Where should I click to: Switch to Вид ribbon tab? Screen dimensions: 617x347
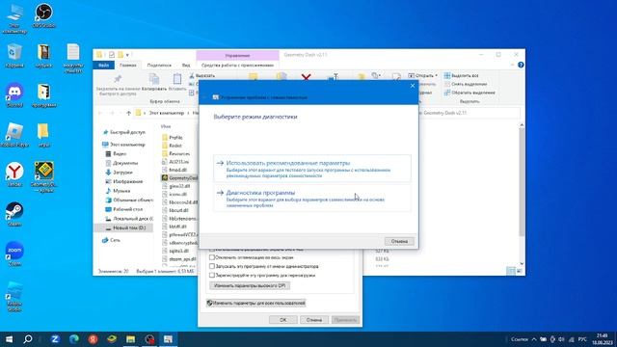[186, 66]
